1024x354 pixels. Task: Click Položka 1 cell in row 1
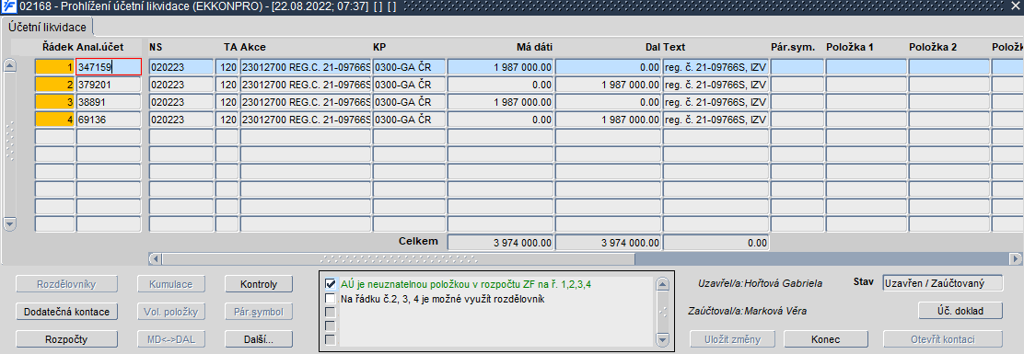[x=866, y=66]
